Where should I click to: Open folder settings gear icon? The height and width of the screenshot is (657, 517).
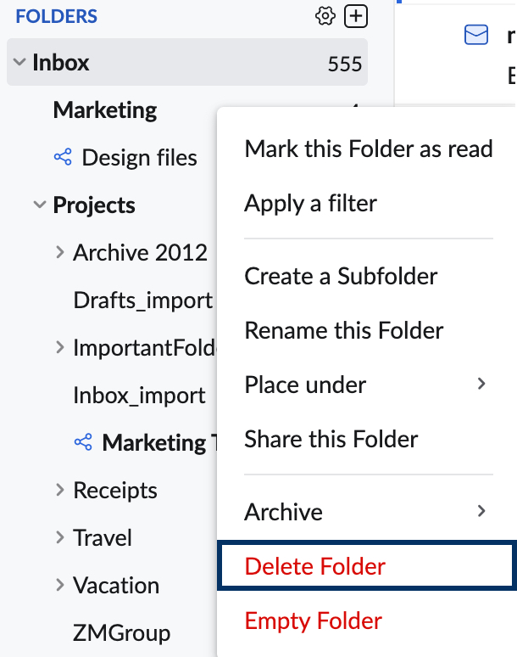pos(325,16)
